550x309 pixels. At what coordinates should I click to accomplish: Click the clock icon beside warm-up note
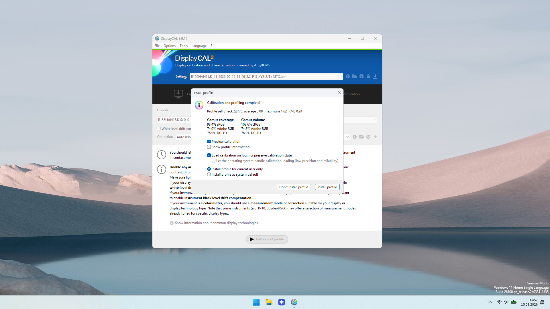[162, 155]
